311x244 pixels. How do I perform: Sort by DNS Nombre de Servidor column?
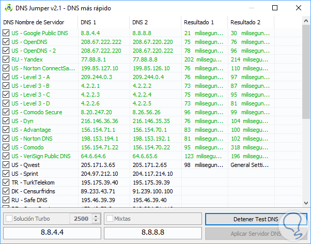tap(39, 22)
